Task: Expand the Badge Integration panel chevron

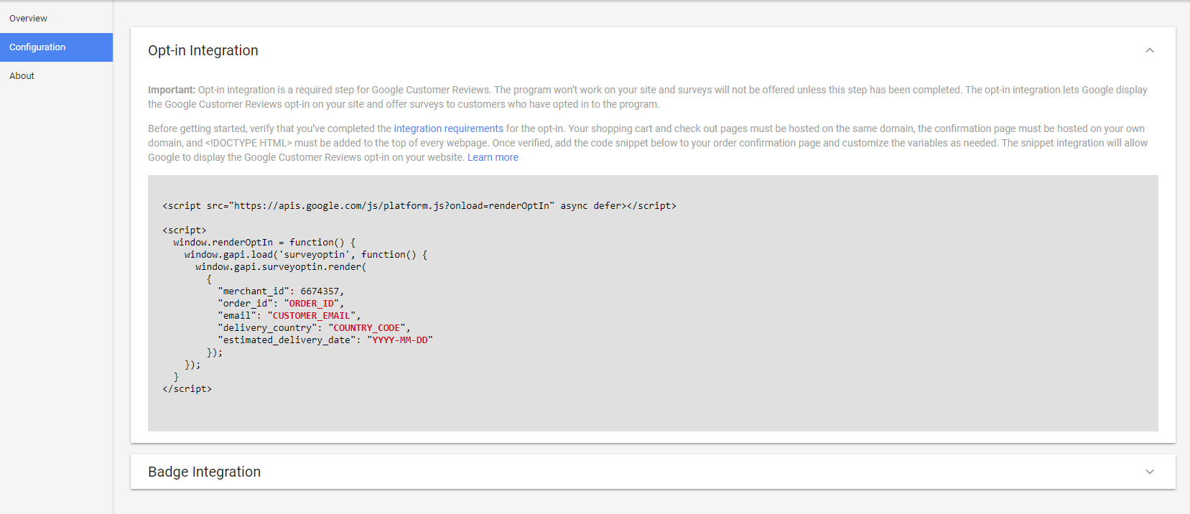Action: click(x=1149, y=472)
